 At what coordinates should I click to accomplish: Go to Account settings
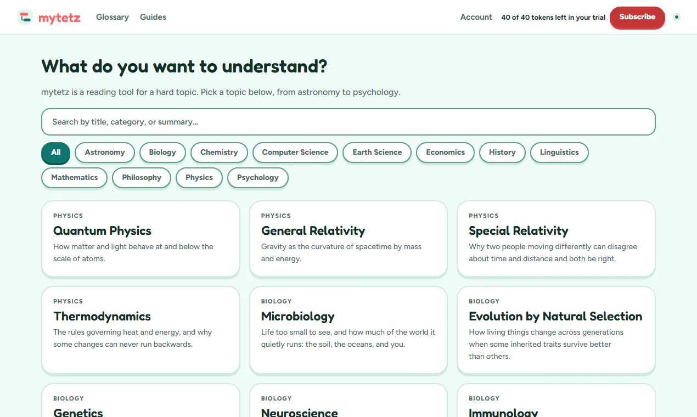pyautogui.click(x=476, y=17)
